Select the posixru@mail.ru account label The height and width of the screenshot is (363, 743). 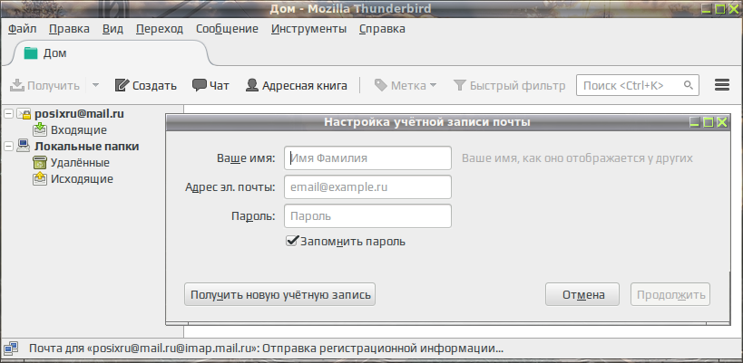click(79, 114)
